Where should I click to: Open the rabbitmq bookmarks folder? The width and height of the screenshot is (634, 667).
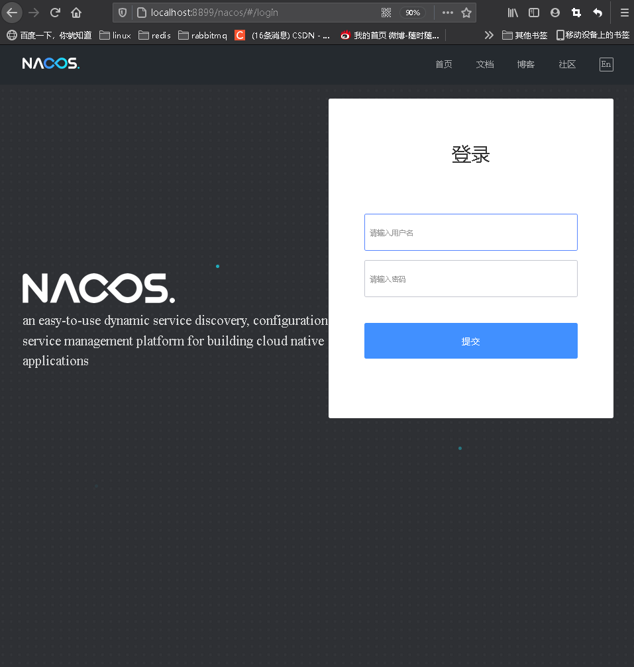(203, 35)
